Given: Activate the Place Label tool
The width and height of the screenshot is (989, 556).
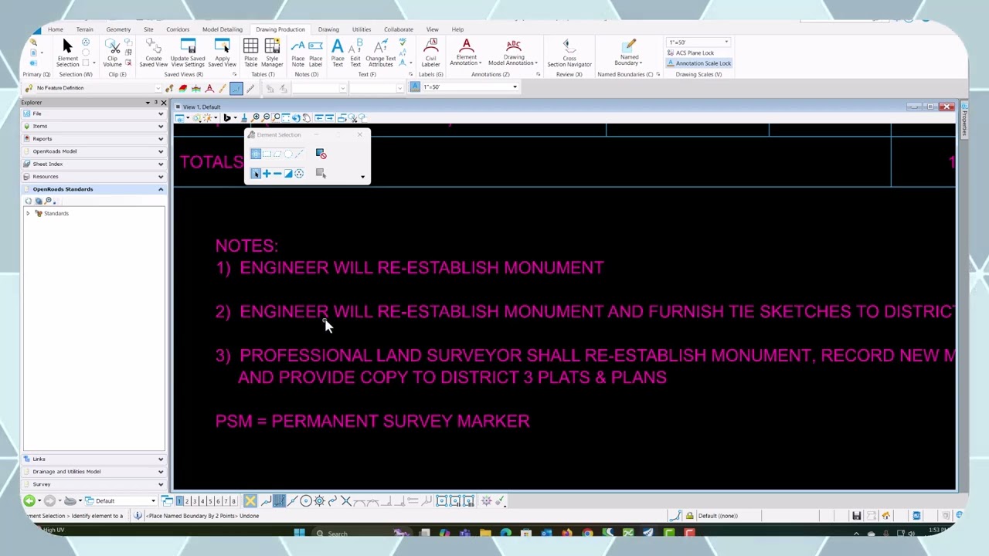Looking at the screenshot, I should click(315, 53).
